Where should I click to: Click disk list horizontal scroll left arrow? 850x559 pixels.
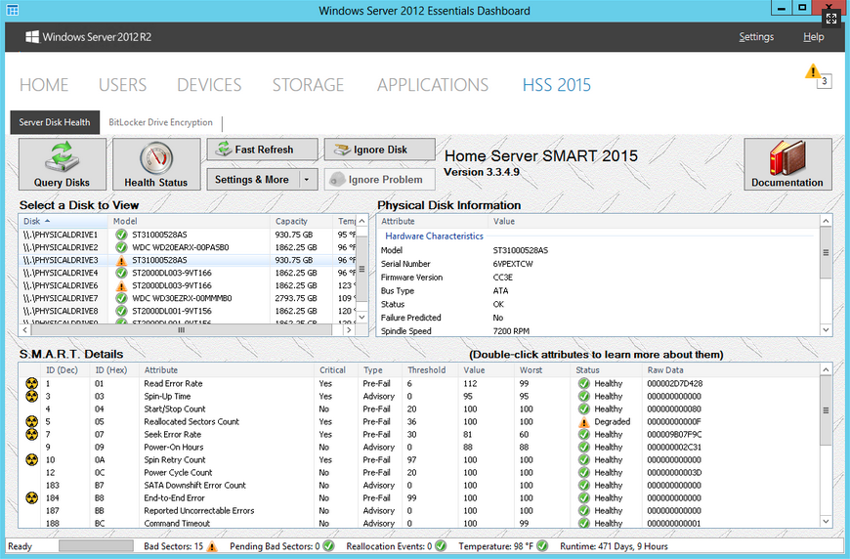[25, 329]
